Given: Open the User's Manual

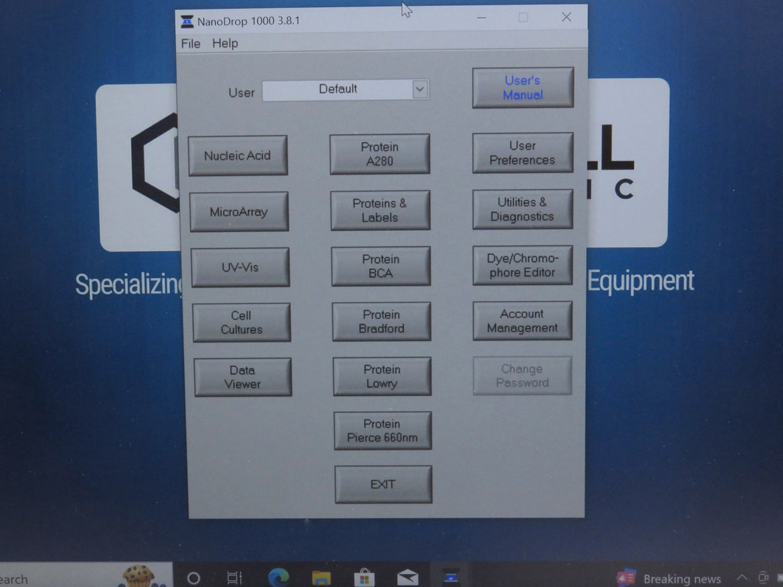Looking at the screenshot, I should coord(523,87).
